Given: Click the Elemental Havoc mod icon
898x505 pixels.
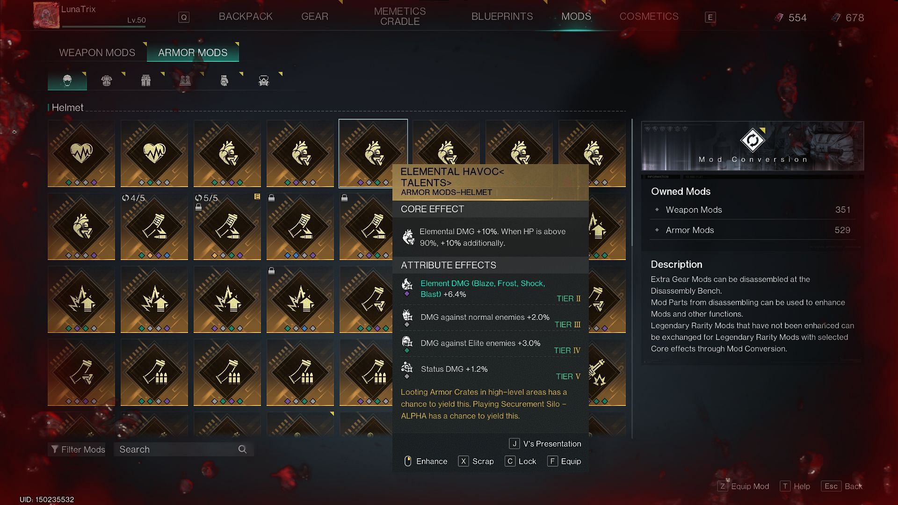Looking at the screenshot, I should click(x=373, y=153).
